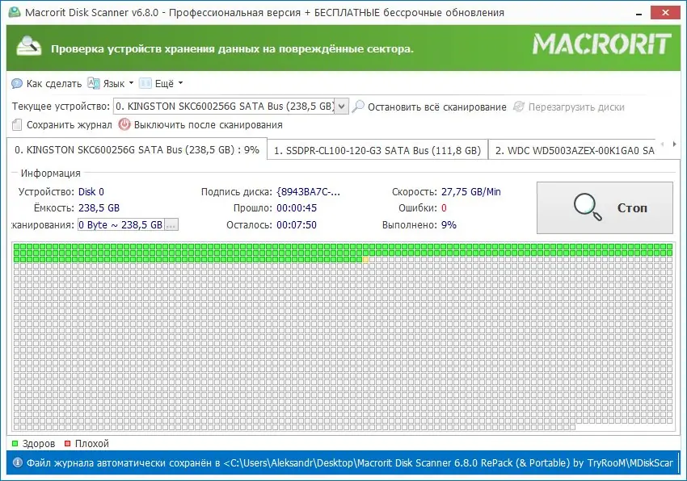Click the language icon beside 'Язык'
Image resolution: width=687 pixels, height=481 pixels.
(x=94, y=83)
